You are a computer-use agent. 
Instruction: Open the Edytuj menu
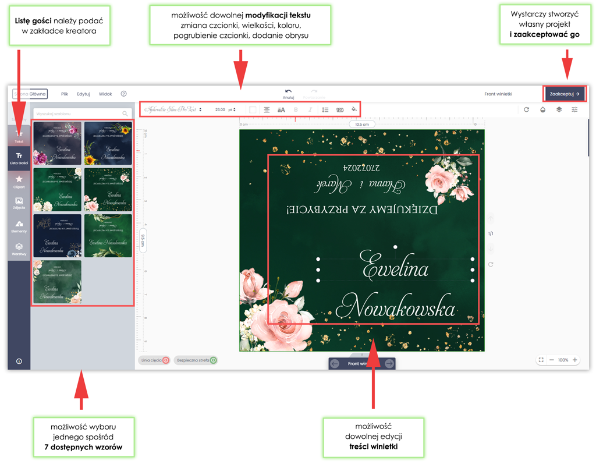83,94
